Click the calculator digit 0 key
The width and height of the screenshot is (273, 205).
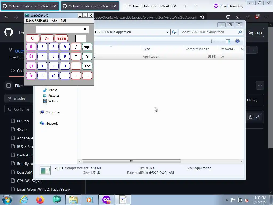click(x=42, y=76)
